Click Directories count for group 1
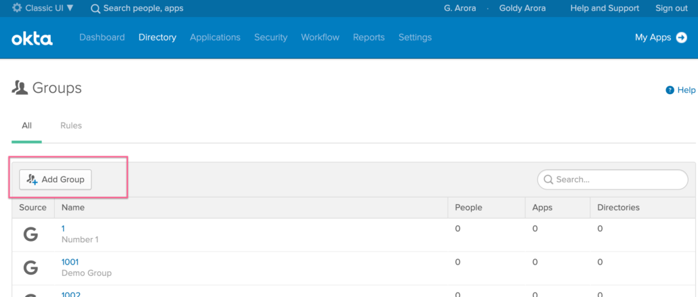This screenshot has height=297, width=698. tap(600, 229)
